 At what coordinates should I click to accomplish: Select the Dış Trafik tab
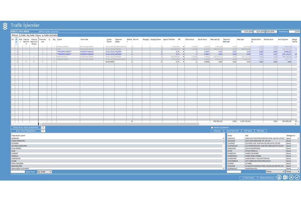tap(31, 35)
